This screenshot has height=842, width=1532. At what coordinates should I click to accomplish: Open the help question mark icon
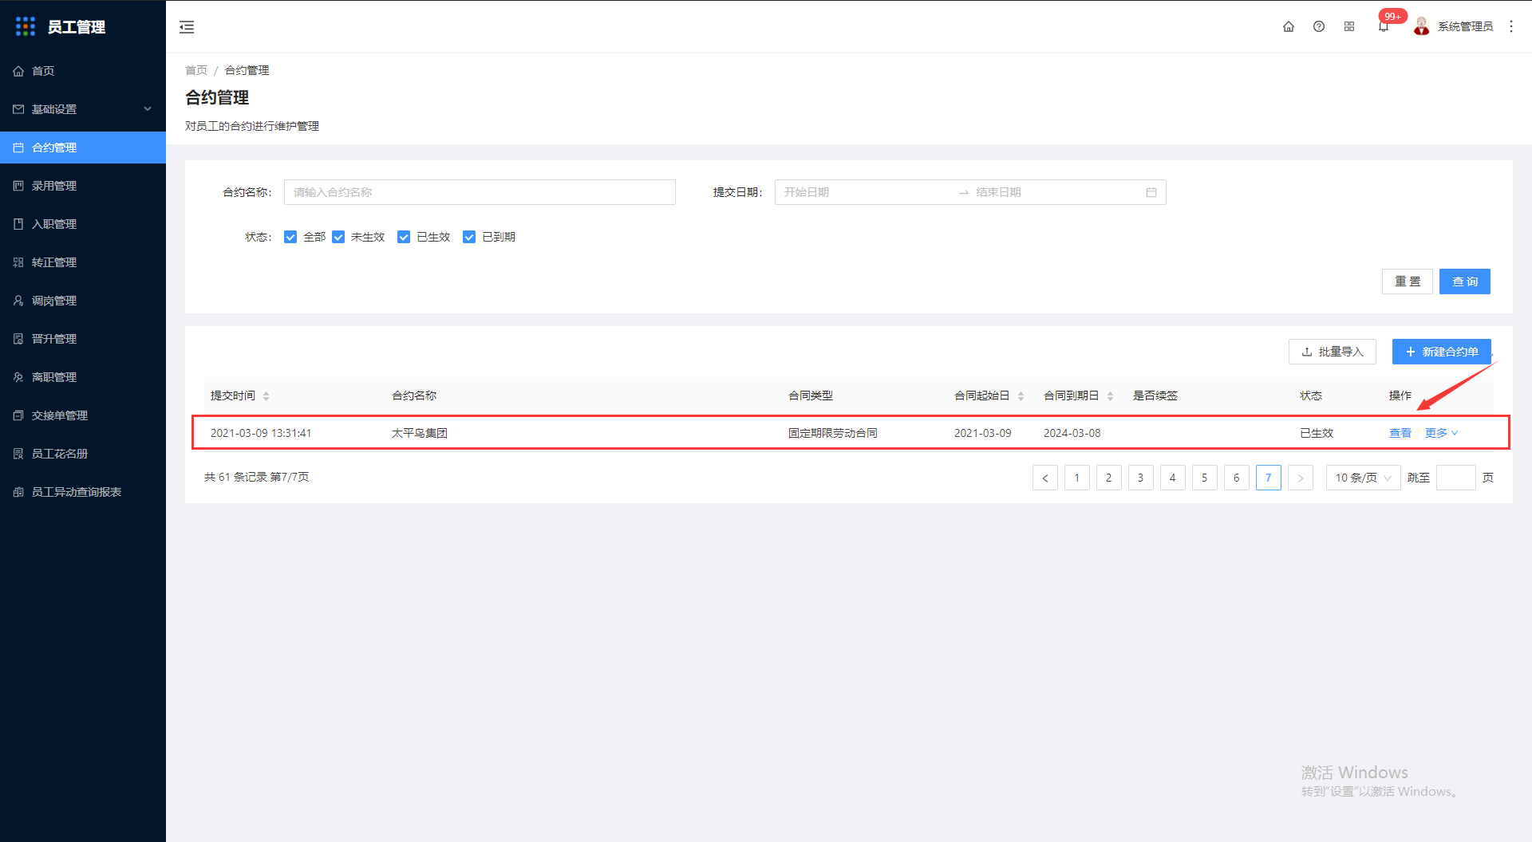pos(1319,26)
